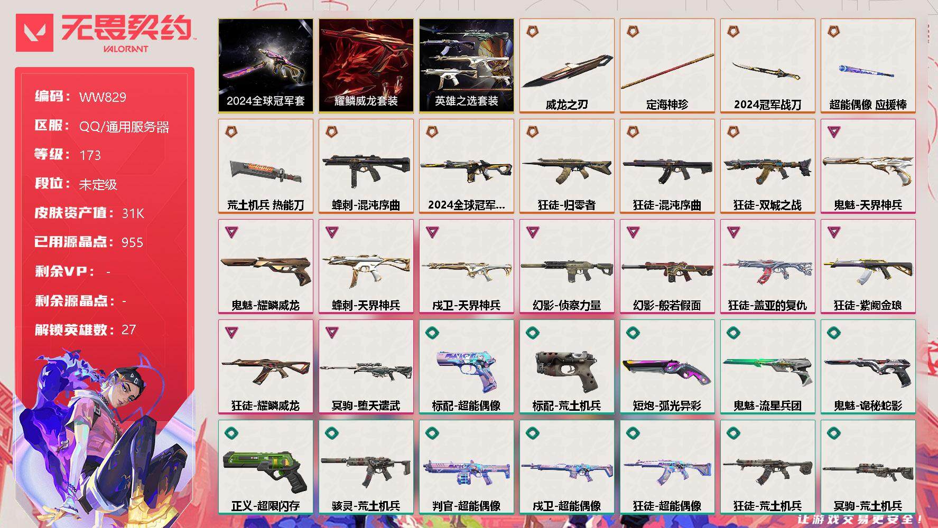Select the 荒土机兵 热能刀 knife
Viewport: 938px width, 528px height.
pos(265,166)
